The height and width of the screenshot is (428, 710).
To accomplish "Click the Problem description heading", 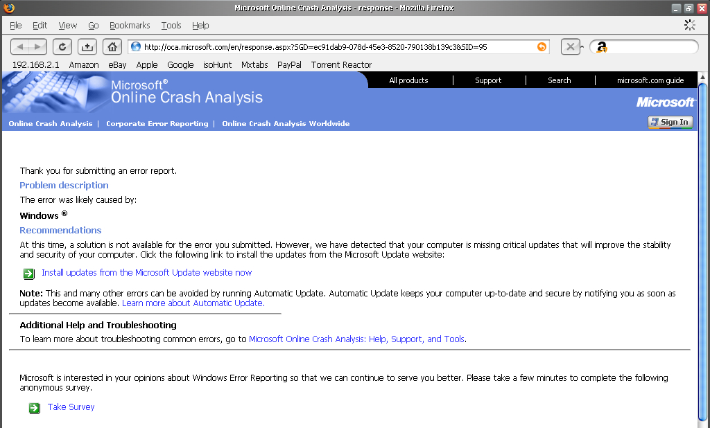I will point(64,185).
